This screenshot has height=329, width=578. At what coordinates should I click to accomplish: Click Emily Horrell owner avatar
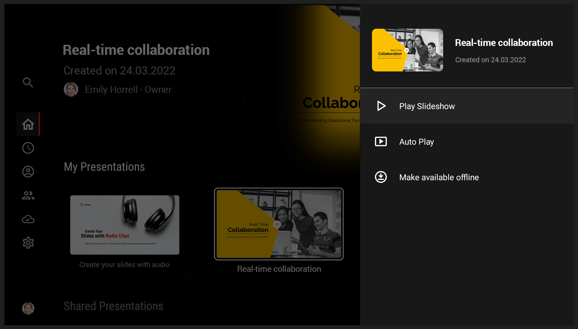tap(71, 89)
